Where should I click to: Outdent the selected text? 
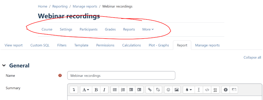click(131, 90)
